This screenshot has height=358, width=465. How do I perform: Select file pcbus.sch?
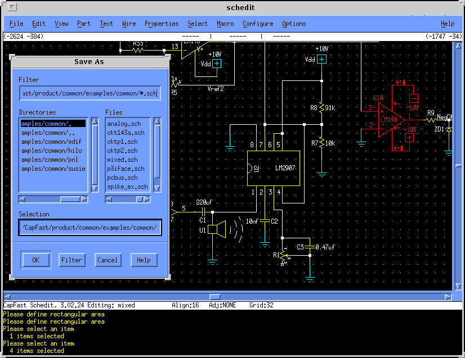coord(128,178)
